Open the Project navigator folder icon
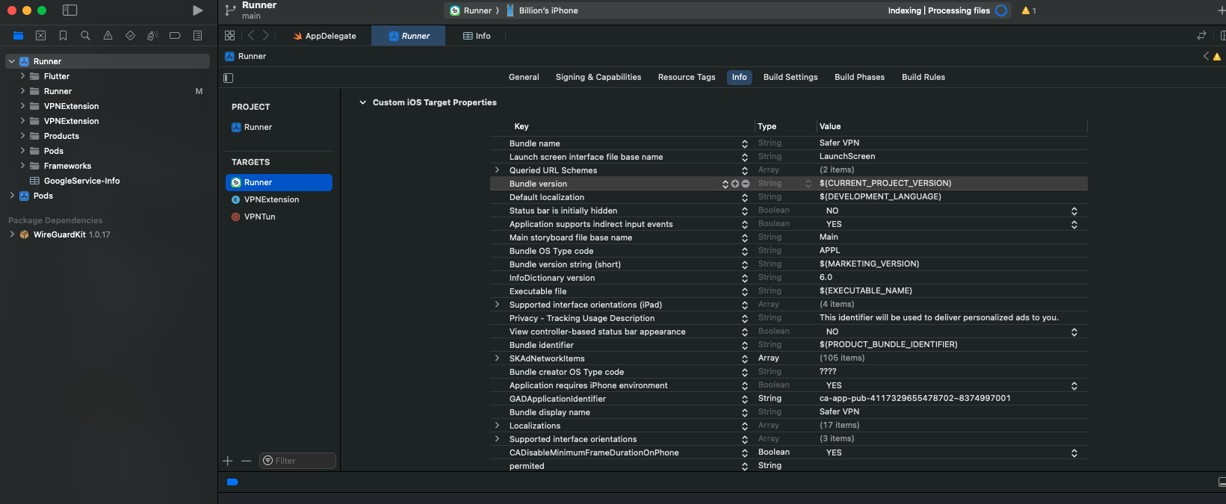This screenshot has height=504, width=1226. pos(19,36)
